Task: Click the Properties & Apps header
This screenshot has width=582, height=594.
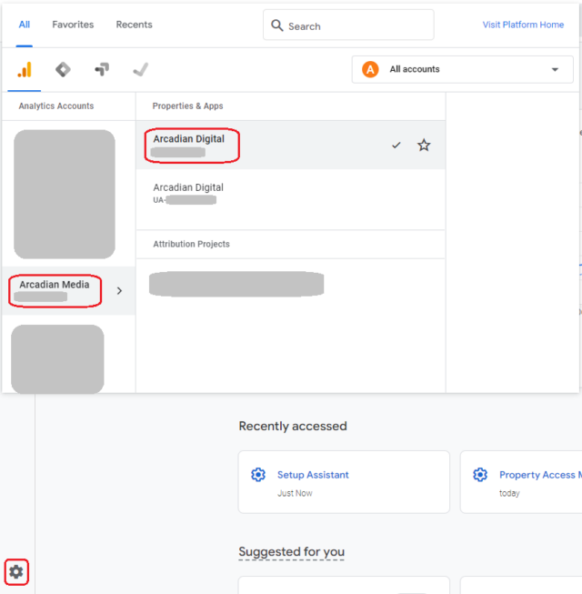Action: tap(188, 106)
